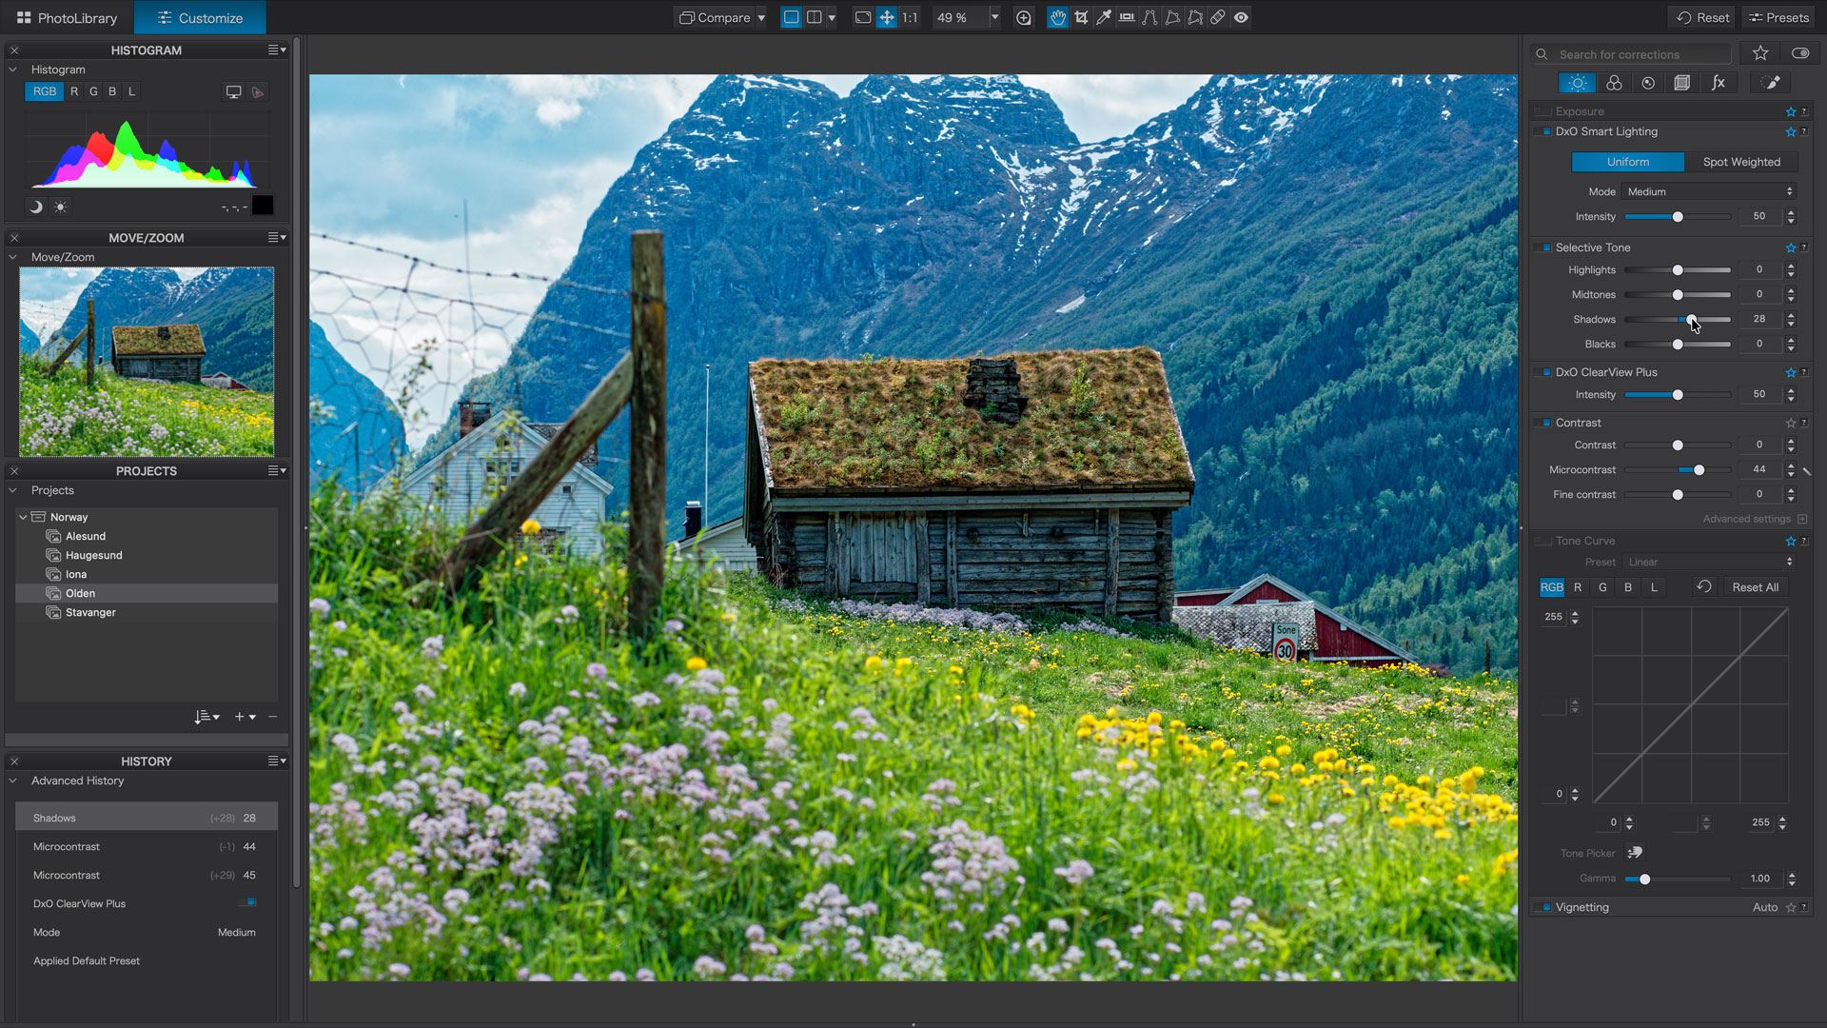Click the monitor gamut warning icon
The width and height of the screenshot is (1827, 1028).
click(233, 91)
